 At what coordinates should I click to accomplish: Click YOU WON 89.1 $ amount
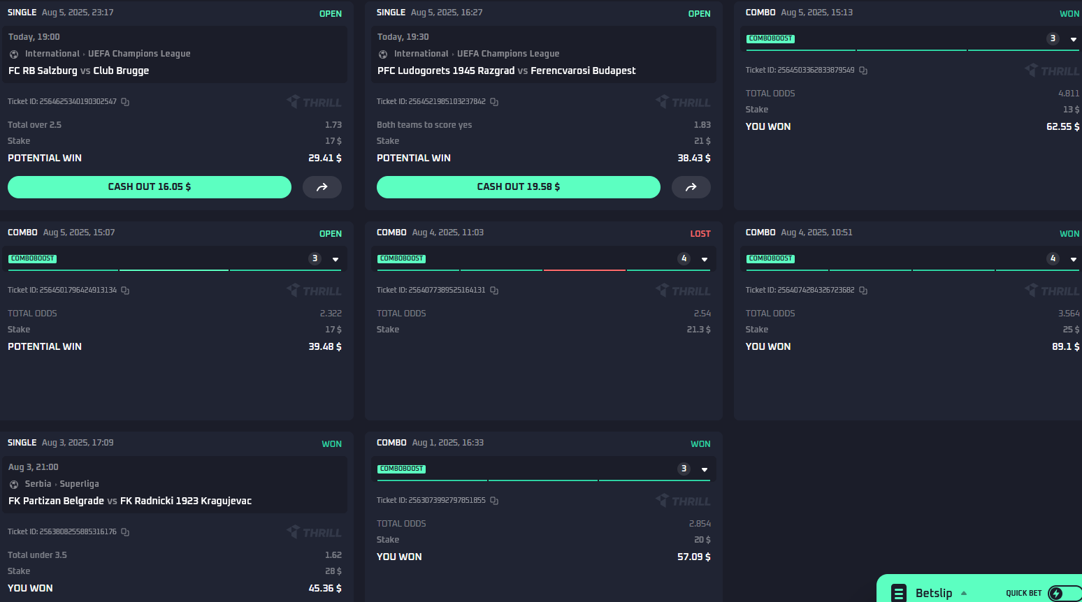click(1066, 347)
